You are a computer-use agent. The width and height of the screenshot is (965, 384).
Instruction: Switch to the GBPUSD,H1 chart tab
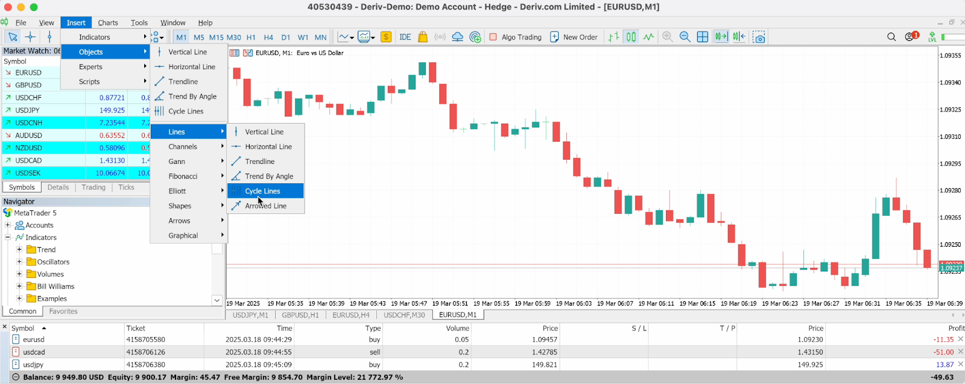[300, 315]
